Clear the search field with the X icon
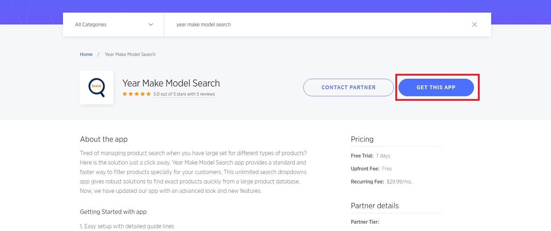Viewport: 551px width, 231px height. coord(474,24)
